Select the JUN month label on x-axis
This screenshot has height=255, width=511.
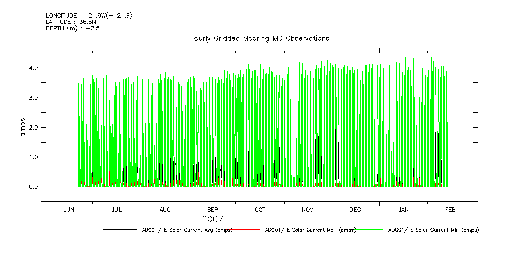pyautogui.click(x=69, y=210)
